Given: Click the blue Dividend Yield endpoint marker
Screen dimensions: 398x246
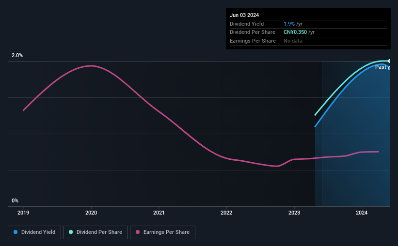Looking at the screenshot, I should point(389,68).
